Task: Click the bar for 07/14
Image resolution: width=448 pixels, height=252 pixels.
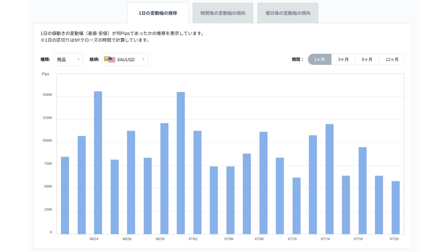Action: pos(329,179)
